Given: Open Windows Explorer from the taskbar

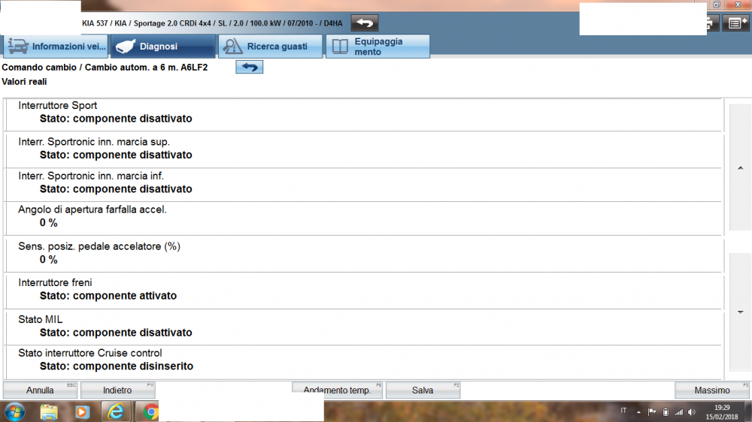Looking at the screenshot, I should (x=49, y=412).
